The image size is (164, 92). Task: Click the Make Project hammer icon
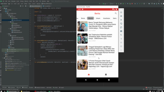click(x=100, y=4)
